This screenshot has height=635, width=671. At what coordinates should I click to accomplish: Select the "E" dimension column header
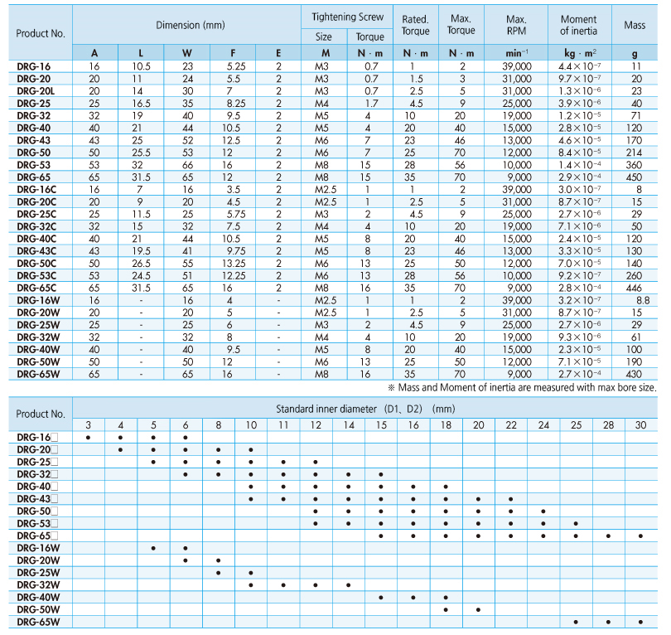tap(278, 53)
